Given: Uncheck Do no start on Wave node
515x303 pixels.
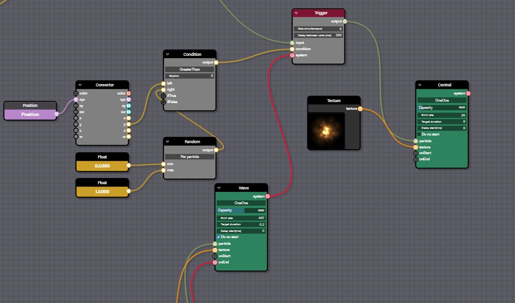Looking at the screenshot, I should [218, 237].
